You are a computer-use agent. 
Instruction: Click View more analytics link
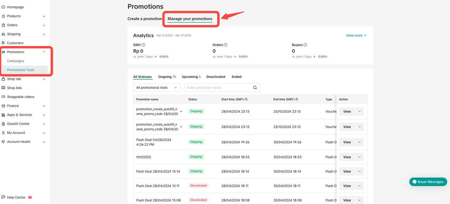356,35
